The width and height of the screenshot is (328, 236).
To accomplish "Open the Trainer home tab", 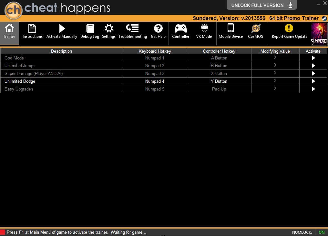I will pos(9,33).
